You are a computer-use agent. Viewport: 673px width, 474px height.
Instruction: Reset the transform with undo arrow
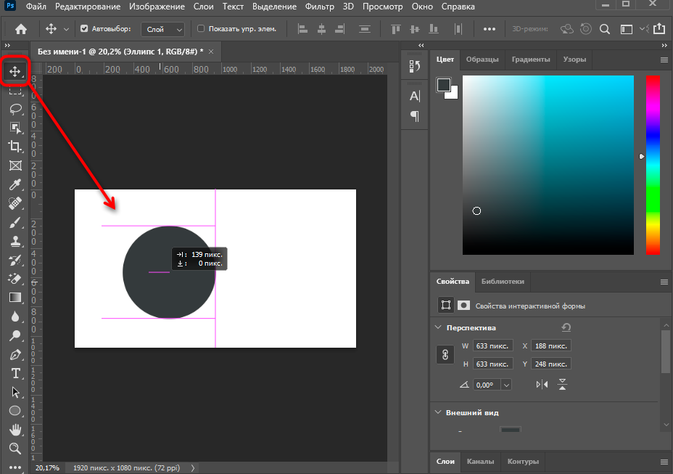(566, 327)
